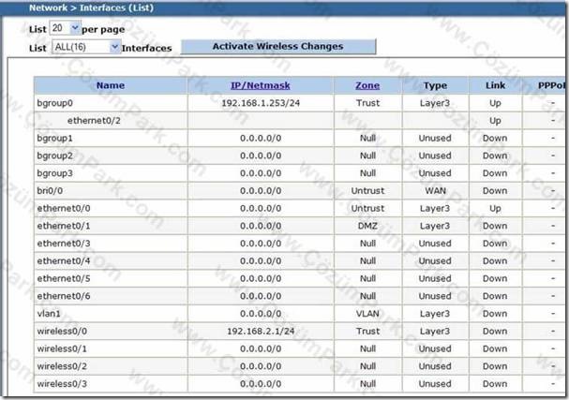Screen dimensions: 569x400
Task: Click the Up link status of bgroup0
Action: pos(495,103)
